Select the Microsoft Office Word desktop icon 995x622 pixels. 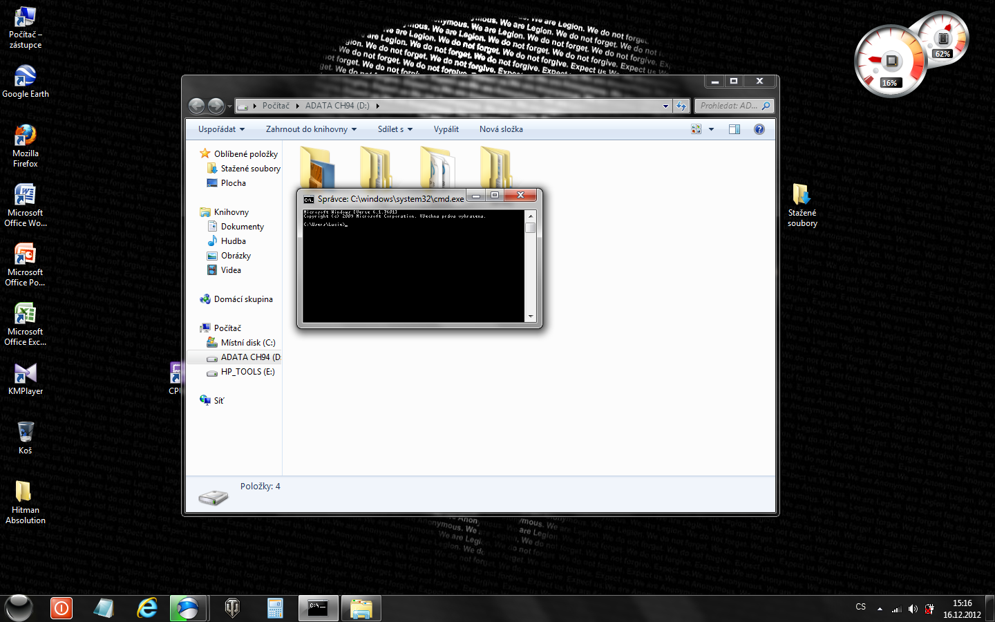26,205
